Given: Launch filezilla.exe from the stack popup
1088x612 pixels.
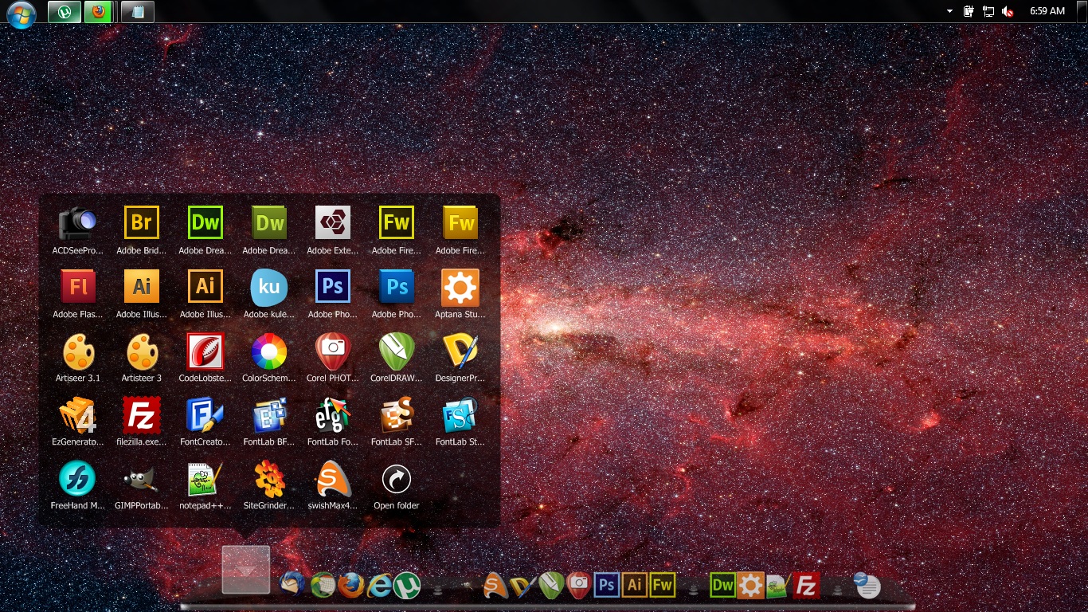Looking at the screenshot, I should 142,414.
